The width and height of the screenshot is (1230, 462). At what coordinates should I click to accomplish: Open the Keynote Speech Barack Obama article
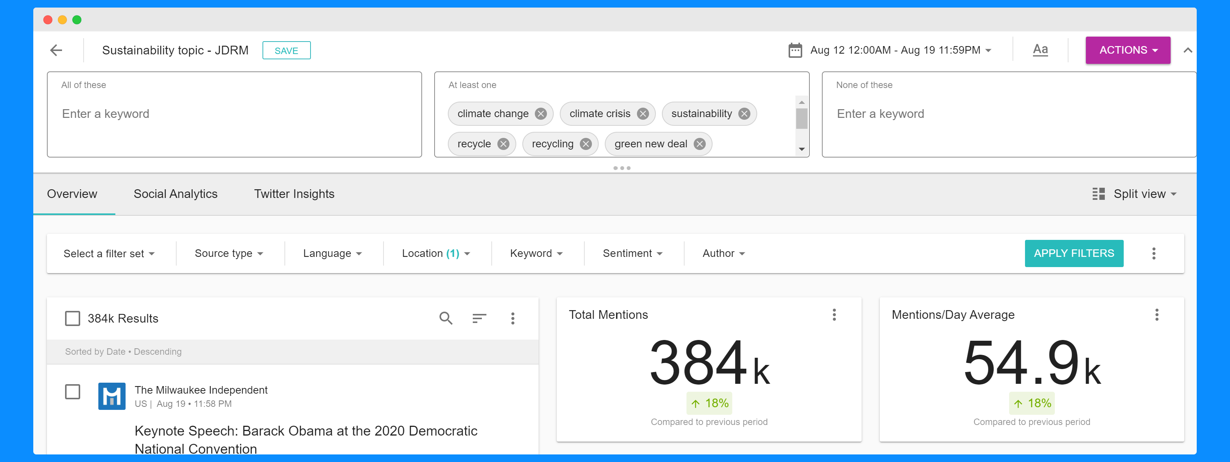point(306,439)
